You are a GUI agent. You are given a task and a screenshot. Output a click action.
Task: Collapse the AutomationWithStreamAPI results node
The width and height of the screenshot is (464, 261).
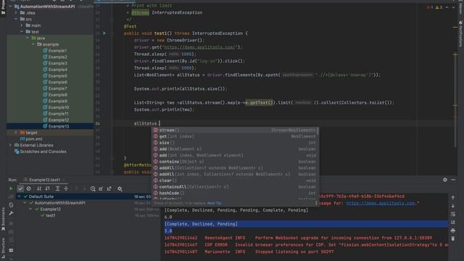pyautogui.click(x=25, y=203)
